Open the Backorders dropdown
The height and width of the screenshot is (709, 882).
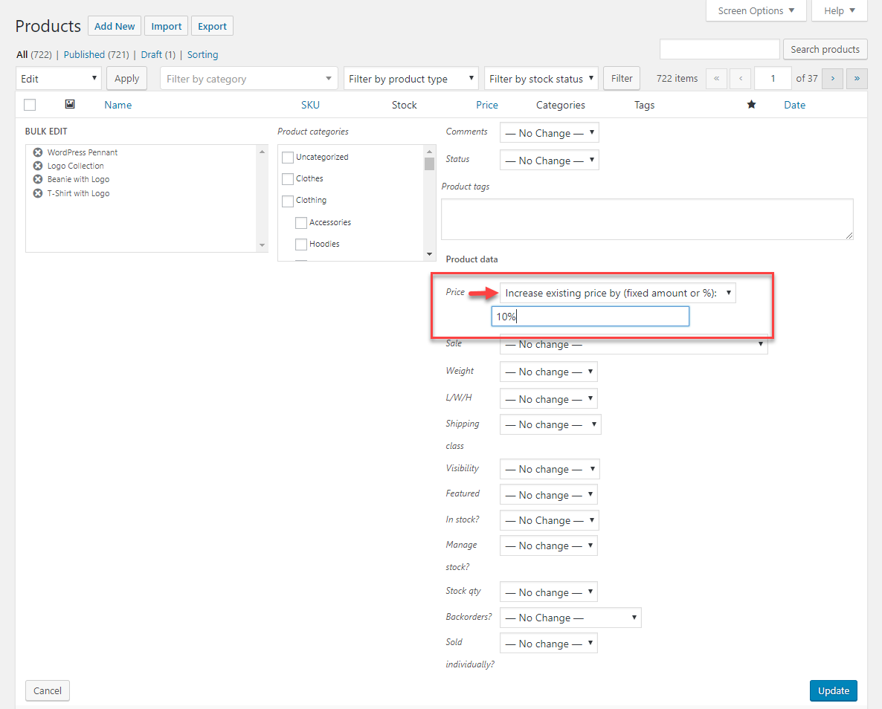click(x=570, y=618)
